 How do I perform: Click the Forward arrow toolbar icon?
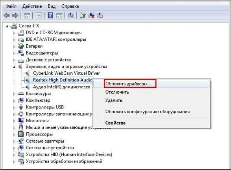[15, 15]
